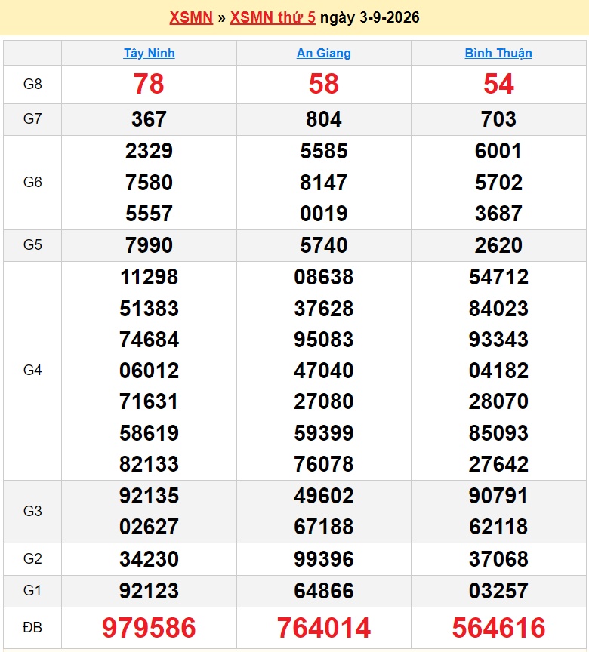Select the G6 row label
The width and height of the screenshot is (589, 652).
tap(32, 182)
